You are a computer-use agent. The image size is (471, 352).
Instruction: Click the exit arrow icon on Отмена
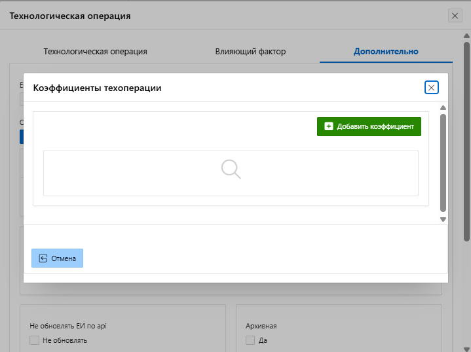[43, 258]
